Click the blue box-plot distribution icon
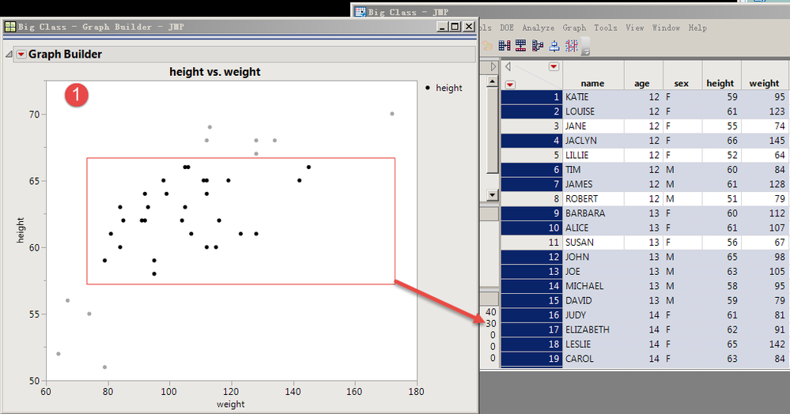Viewport: 790px width, 414px height. coord(554,46)
